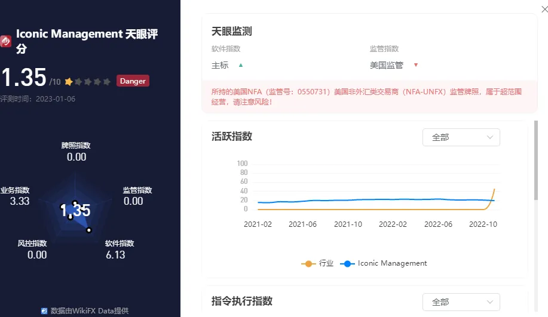Click the red NFA regulatory warning notice
548x317 pixels.
tap(369, 97)
